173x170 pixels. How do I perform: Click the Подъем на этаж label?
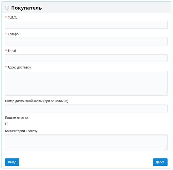[17, 118]
